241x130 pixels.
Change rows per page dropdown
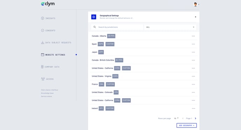[x=176, y=118]
